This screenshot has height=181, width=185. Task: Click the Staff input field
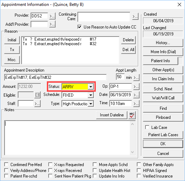click(x=26, y=104)
